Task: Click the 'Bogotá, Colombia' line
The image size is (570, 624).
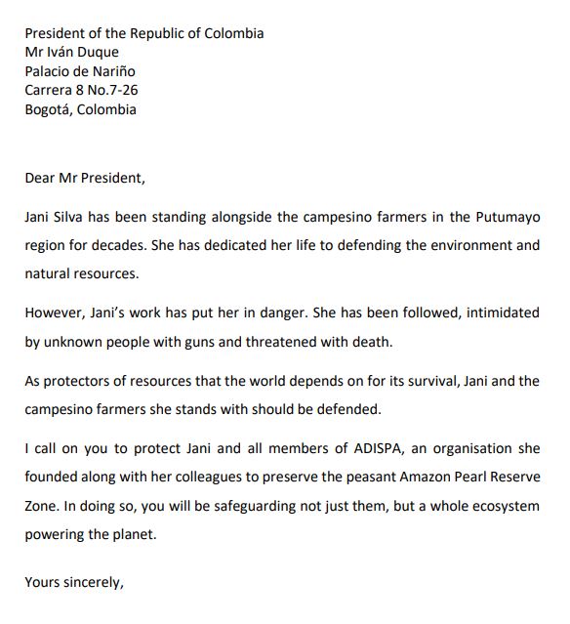Action: pos(80,109)
